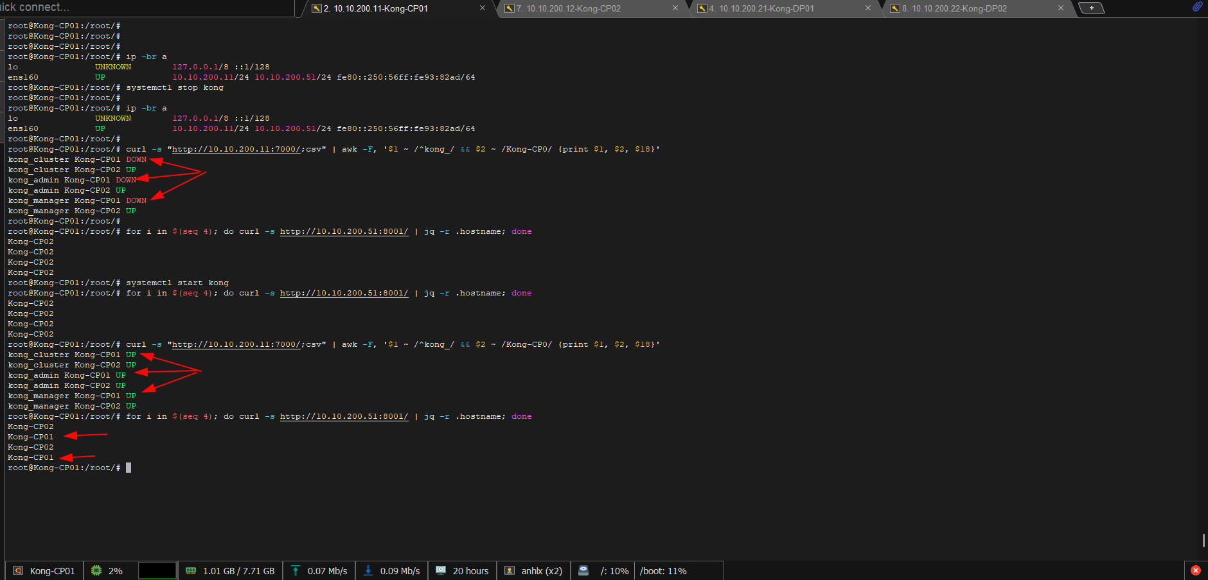Click the 20 hours uptime value
Viewport: 1208px width, 580px height.
tap(470, 571)
